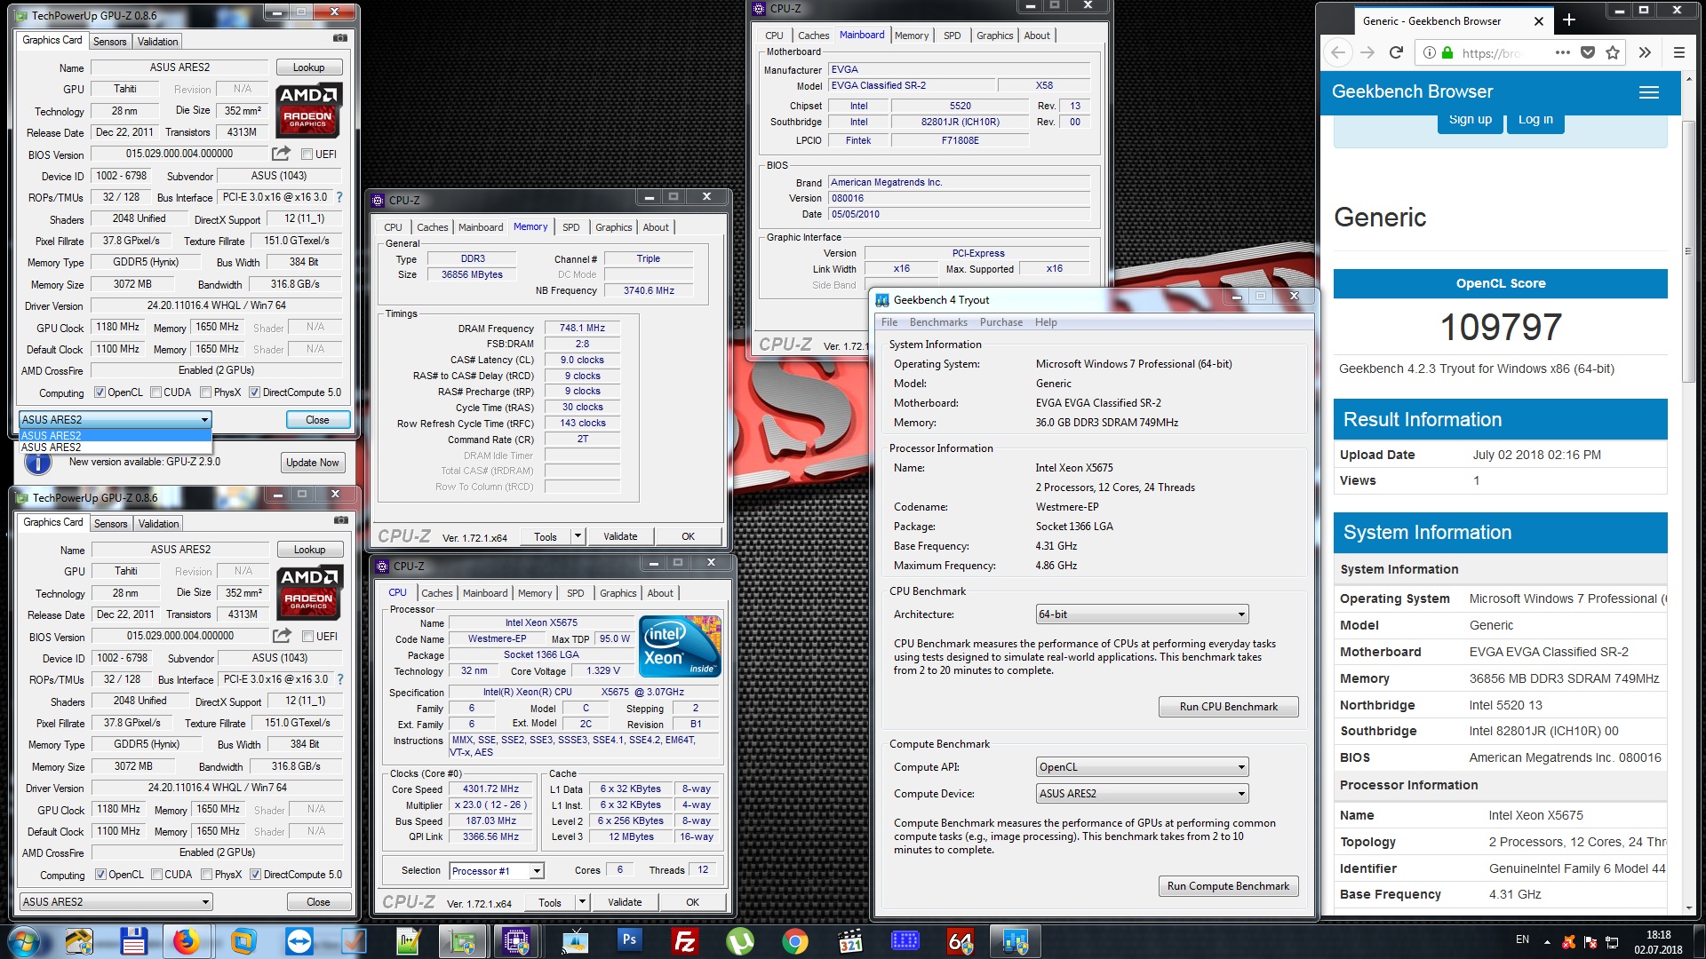Open Processor #1 selection dropdown in CPU-Z

[x=497, y=871]
